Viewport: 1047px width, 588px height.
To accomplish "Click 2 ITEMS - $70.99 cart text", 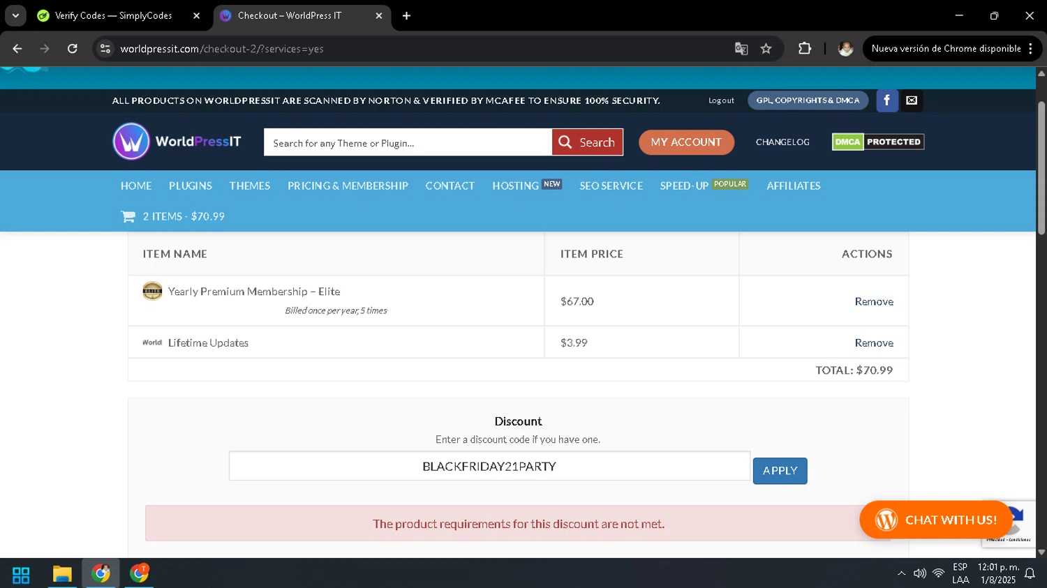I will [x=184, y=216].
